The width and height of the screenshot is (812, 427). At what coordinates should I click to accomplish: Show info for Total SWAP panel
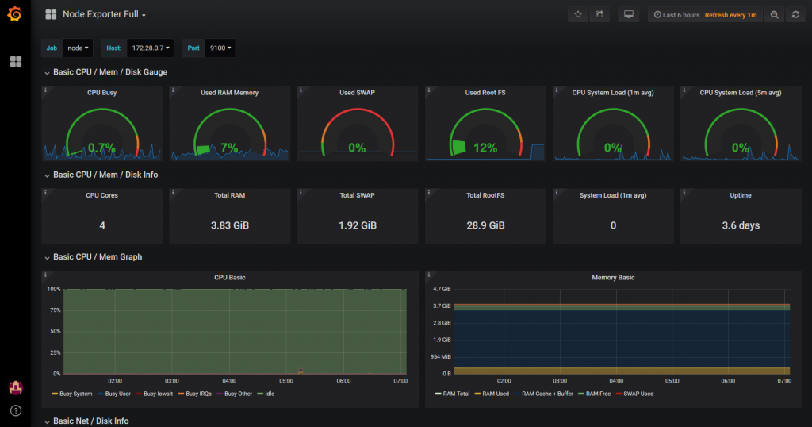click(x=301, y=193)
